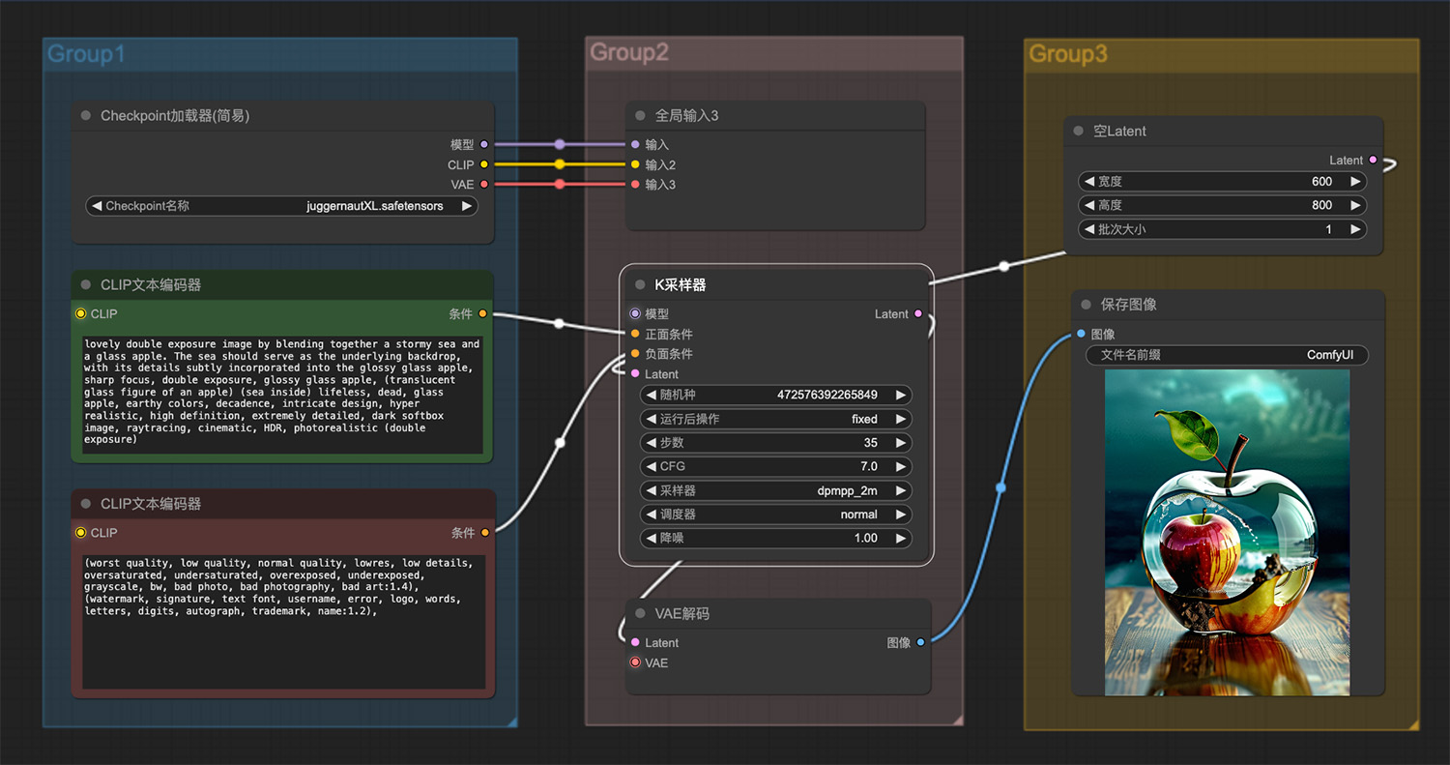Collapse the negative CLIP文本编码器 node with its dot

click(86, 504)
